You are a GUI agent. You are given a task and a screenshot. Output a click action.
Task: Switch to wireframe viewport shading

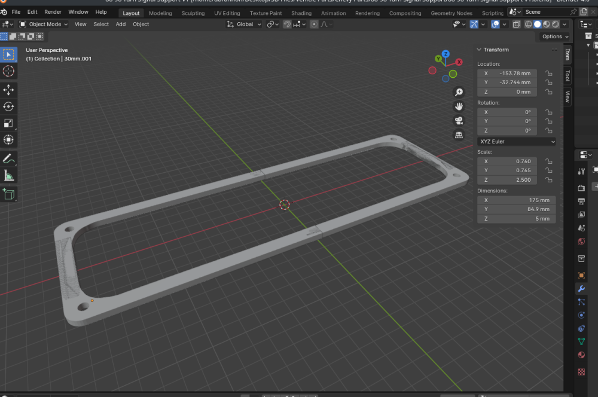point(528,25)
